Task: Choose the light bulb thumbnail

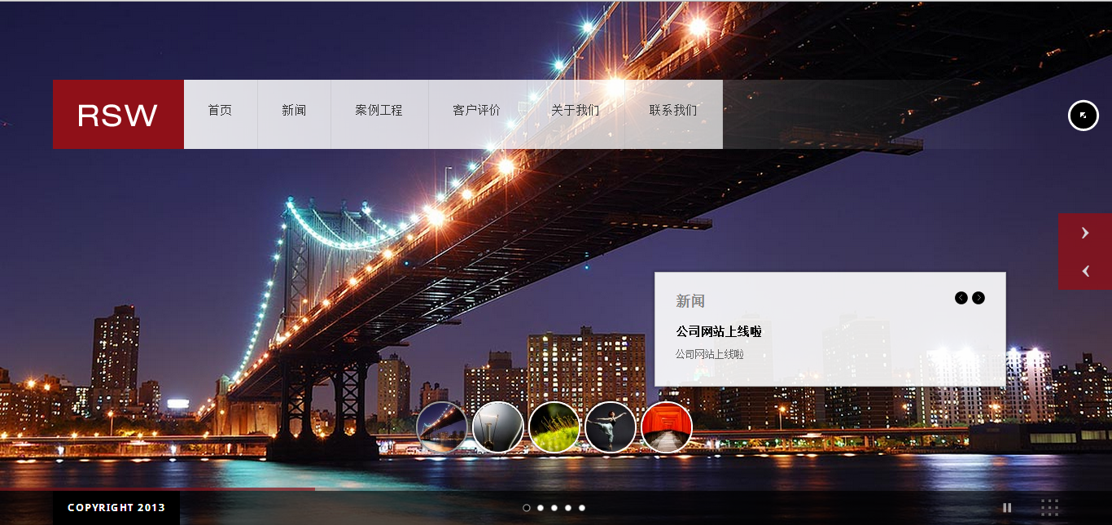Action: 498,427
